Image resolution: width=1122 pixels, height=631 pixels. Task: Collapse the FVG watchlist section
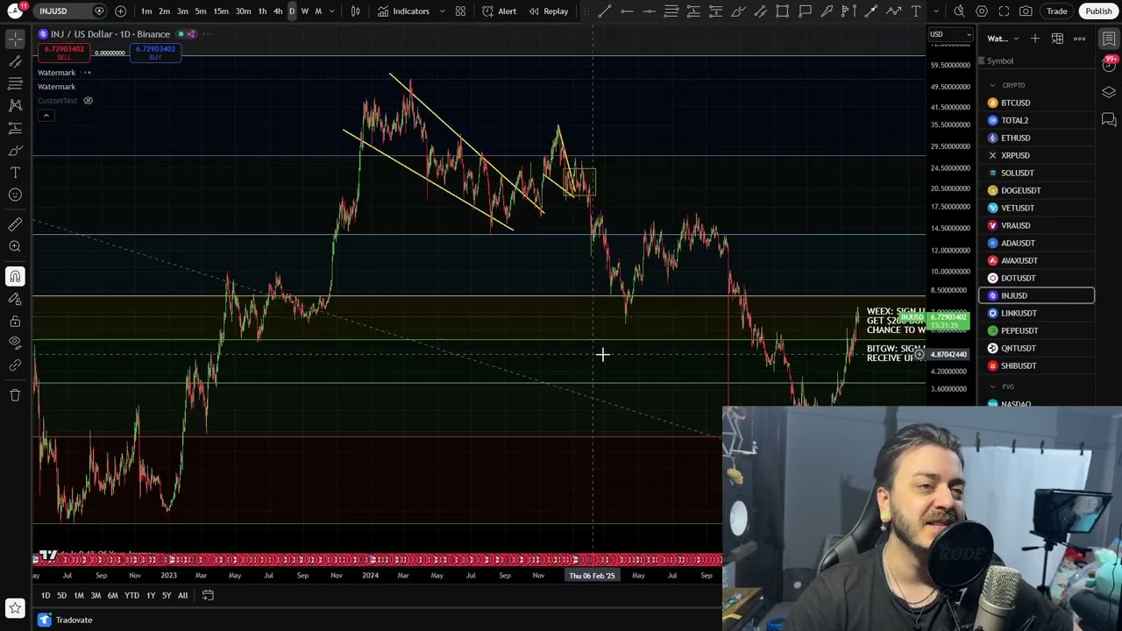[992, 386]
